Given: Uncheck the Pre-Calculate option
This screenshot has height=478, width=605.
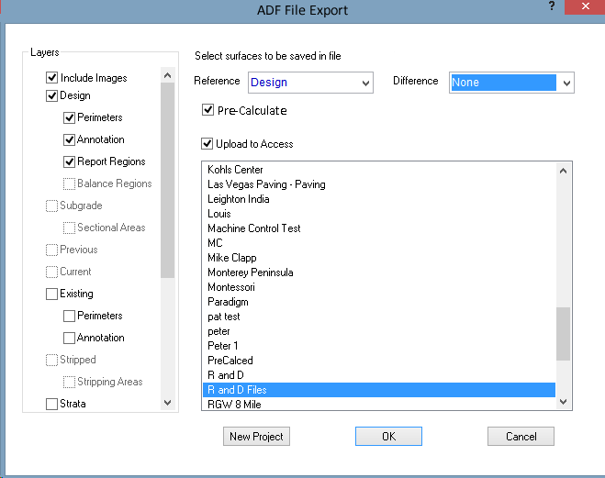Looking at the screenshot, I should [x=208, y=111].
